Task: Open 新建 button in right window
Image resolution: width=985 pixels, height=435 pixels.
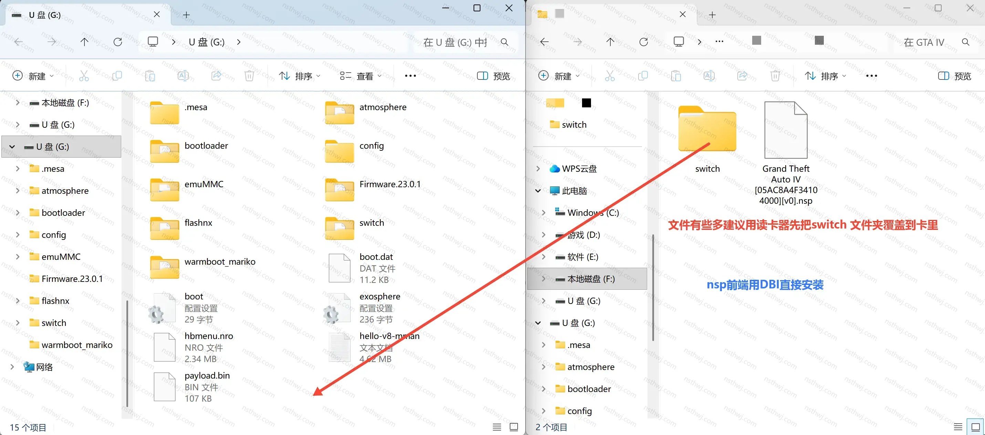Action: pos(559,76)
